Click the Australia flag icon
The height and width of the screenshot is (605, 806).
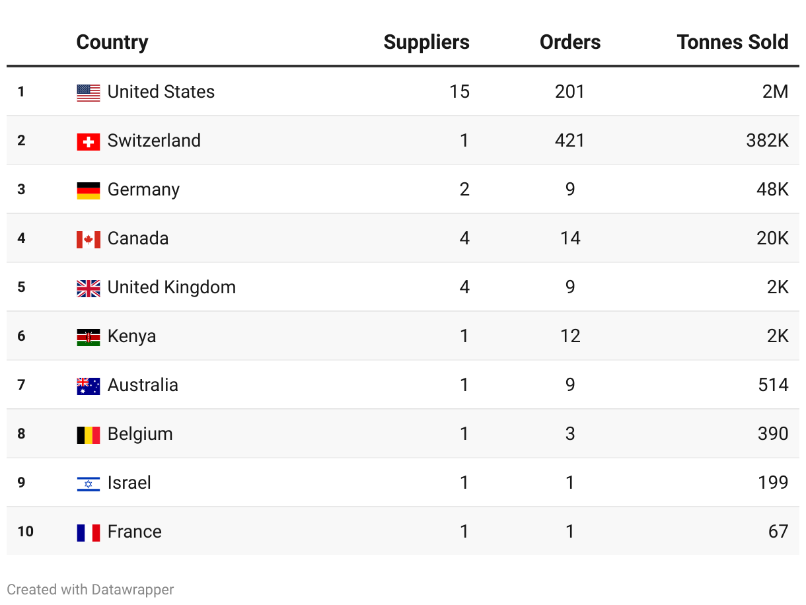89,386
